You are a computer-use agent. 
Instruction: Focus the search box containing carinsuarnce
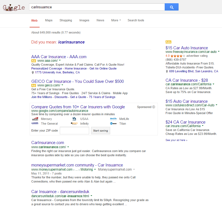click(x=97, y=7)
